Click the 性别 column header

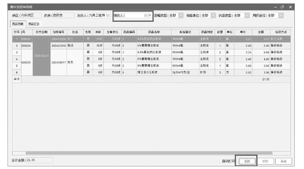(x=88, y=32)
